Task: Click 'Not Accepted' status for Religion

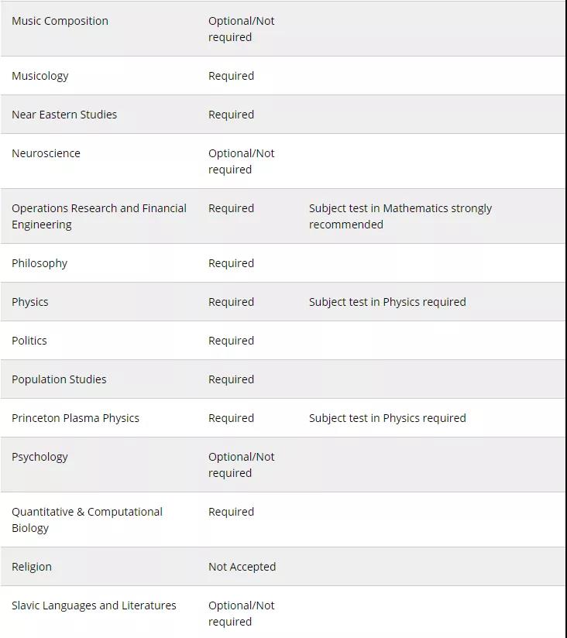Action: pos(242,567)
